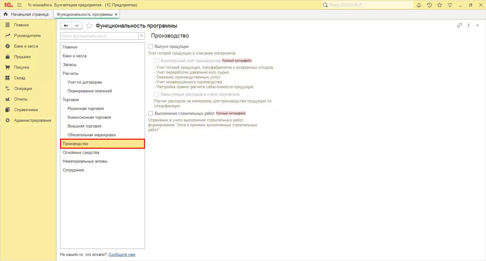The height and width of the screenshot is (261, 486).
Task: Enable Выполнение строительных работ checkbox
Action: click(x=150, y=113)
